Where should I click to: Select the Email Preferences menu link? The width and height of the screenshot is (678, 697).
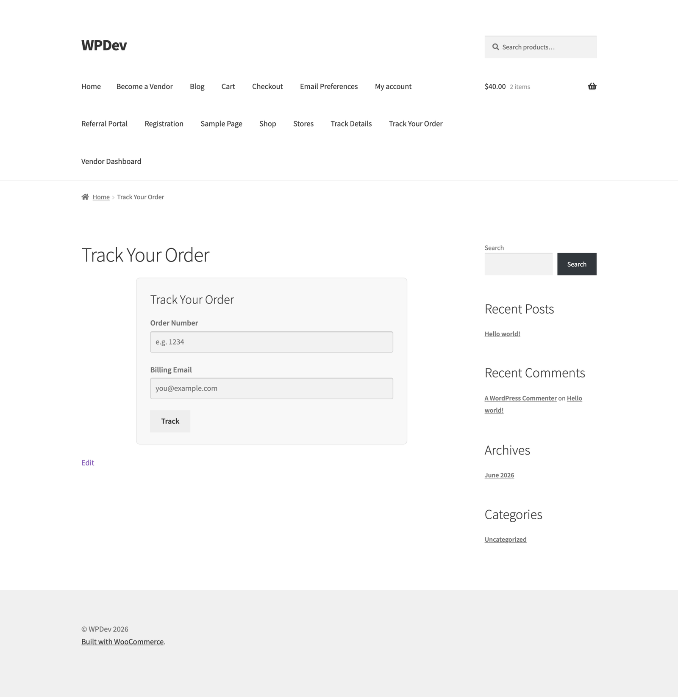(x=329, y=86)
